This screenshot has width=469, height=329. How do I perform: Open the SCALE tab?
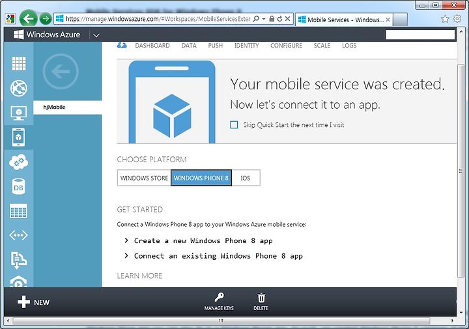322,46
